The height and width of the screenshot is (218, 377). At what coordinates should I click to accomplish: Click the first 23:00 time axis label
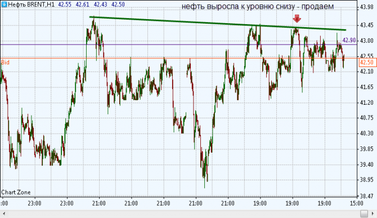pos(34,203)
